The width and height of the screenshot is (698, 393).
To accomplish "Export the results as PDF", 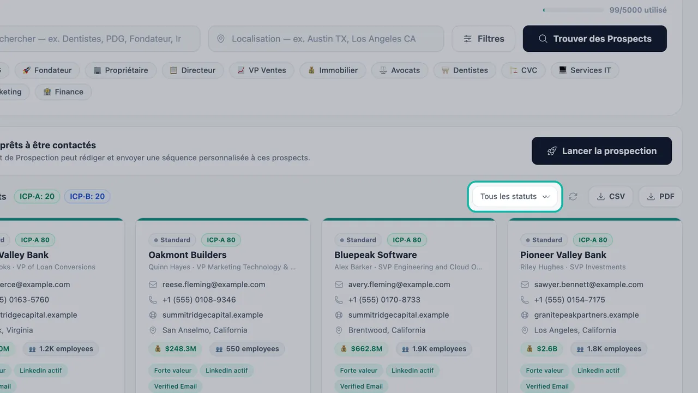I will click(x=660, y=196).
